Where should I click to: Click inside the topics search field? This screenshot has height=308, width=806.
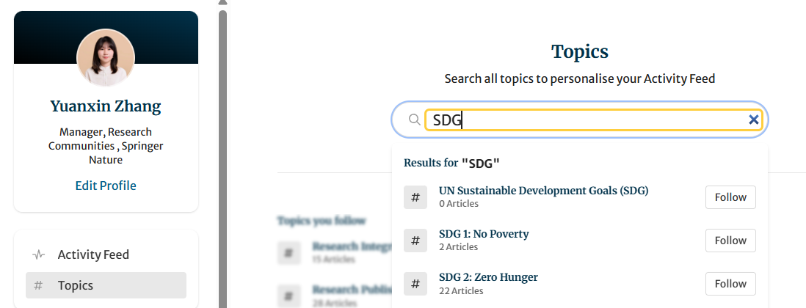pyautogui.click(x=587, y=120)
